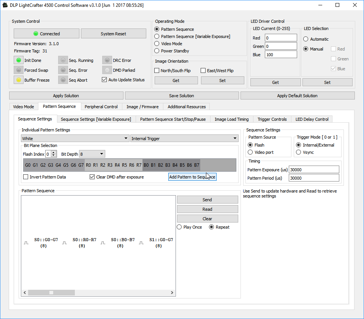Click the scroll right arrow of pattern list
Viewport: 364px width, 319px height.
point(172,292)
